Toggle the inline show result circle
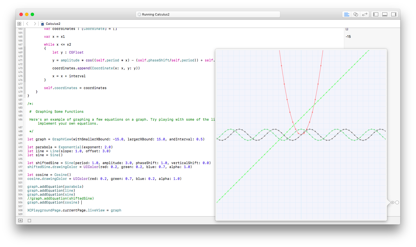416x247 pixels. click(x=397, y=202)
